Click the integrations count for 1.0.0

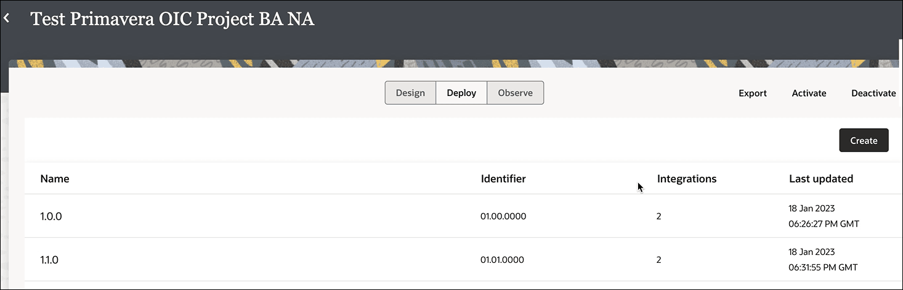pos(658,216)
